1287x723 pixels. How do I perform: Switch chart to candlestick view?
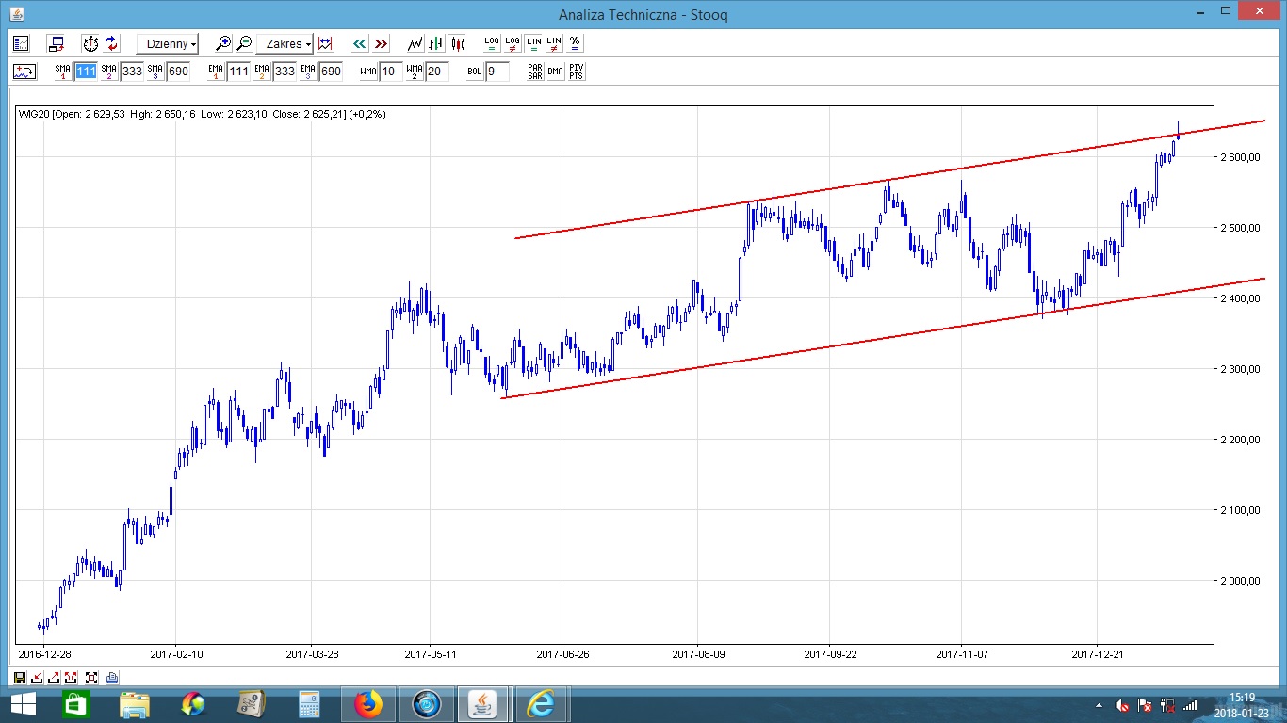[458, 43]
